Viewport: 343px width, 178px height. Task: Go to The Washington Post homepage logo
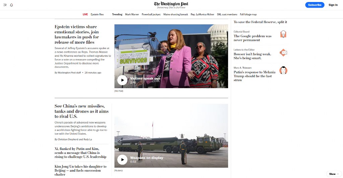pyautogui.click(x=171, y=4)
